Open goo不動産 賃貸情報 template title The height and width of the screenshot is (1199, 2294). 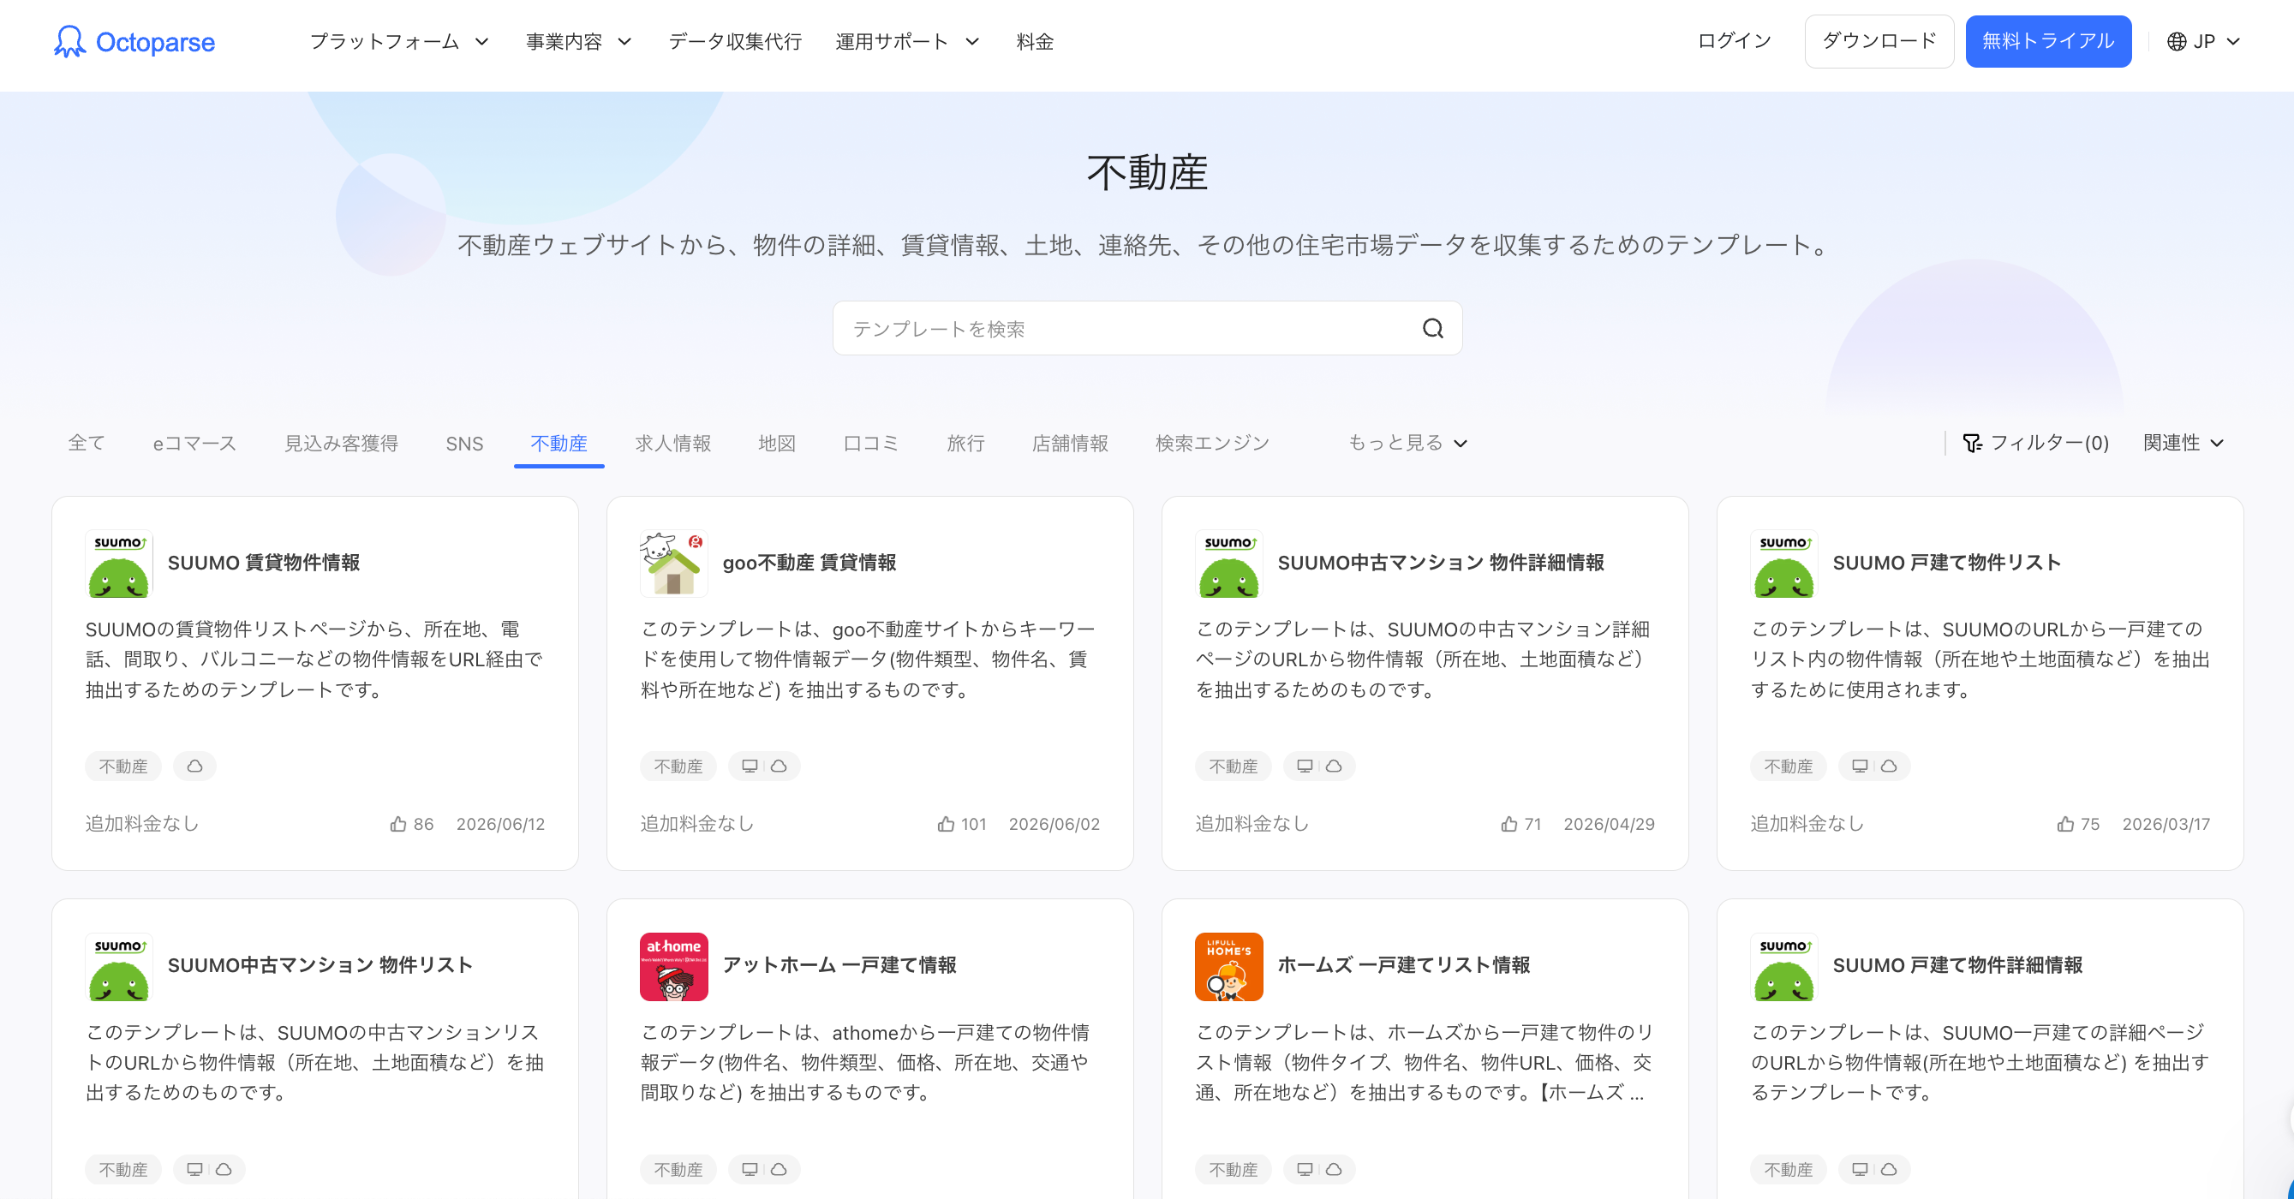tap(809, 563)
